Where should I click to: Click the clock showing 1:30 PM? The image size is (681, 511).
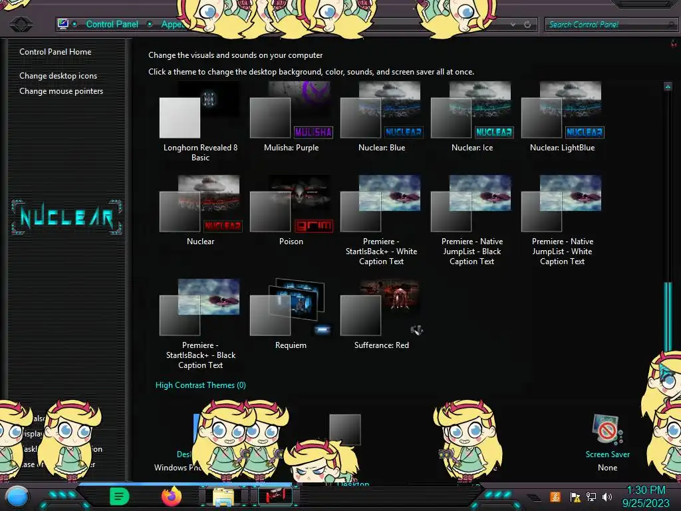(646, 496)
